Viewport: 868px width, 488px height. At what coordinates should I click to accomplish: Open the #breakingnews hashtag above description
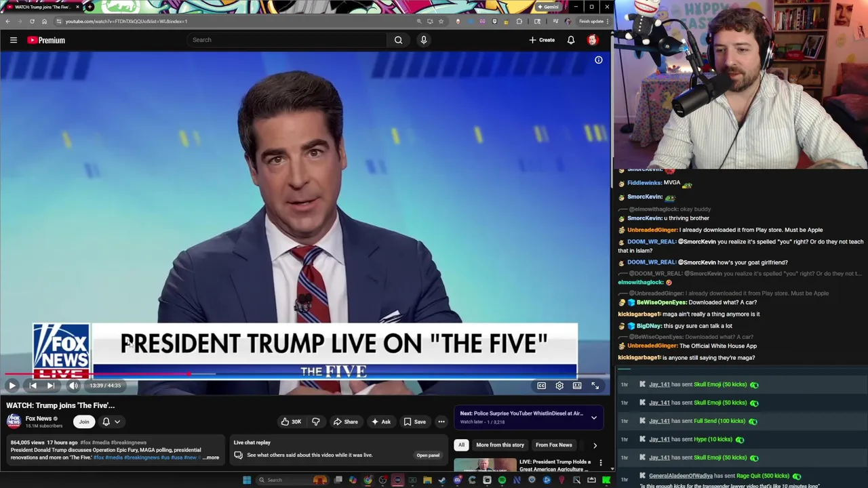pos(128,443)
